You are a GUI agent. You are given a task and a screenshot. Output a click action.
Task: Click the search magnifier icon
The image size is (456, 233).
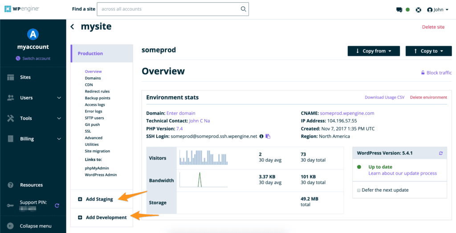243,9
